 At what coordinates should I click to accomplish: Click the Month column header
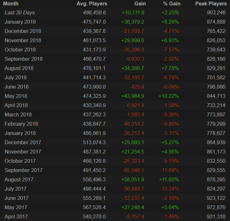pyautogui.click(x=12, y=4)
